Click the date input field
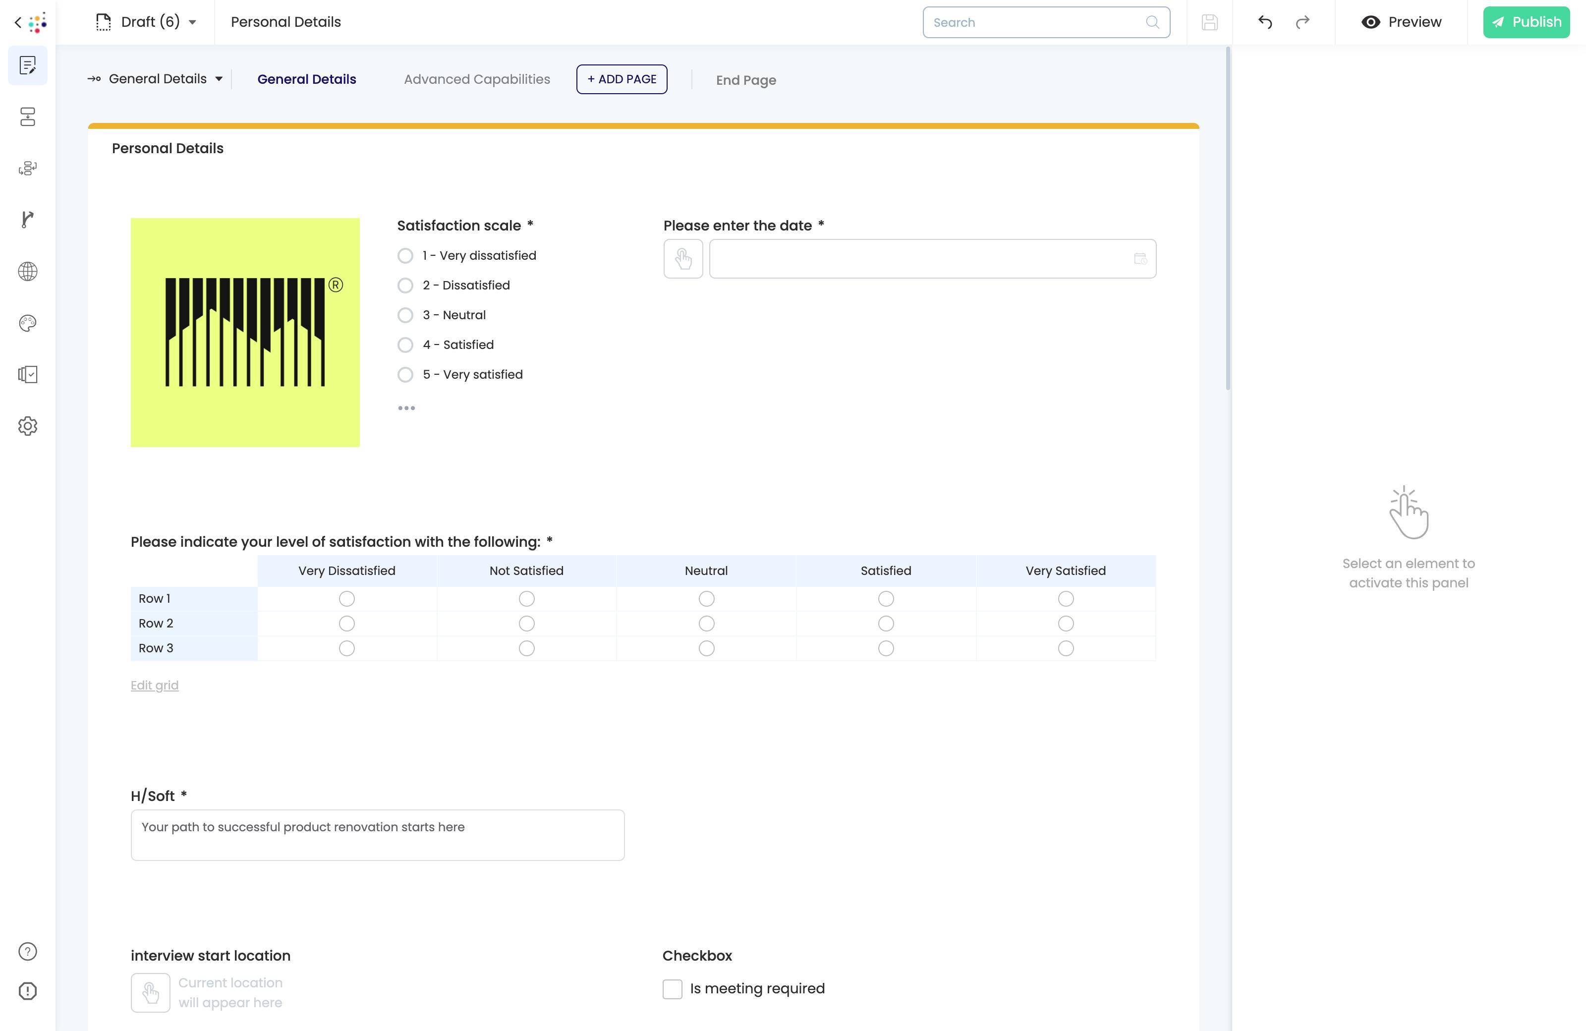 (x=932, y=259)
